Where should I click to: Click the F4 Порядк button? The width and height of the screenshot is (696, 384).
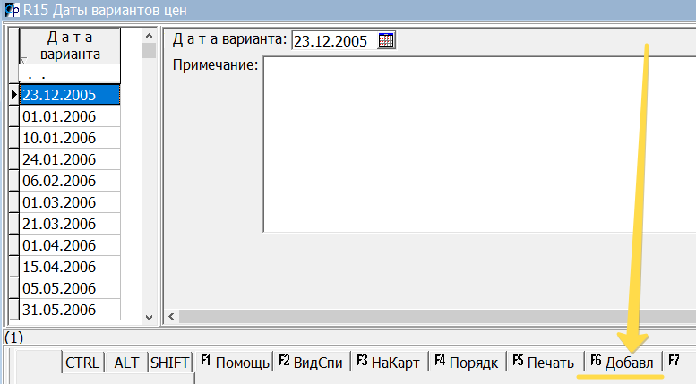point(467,362)
